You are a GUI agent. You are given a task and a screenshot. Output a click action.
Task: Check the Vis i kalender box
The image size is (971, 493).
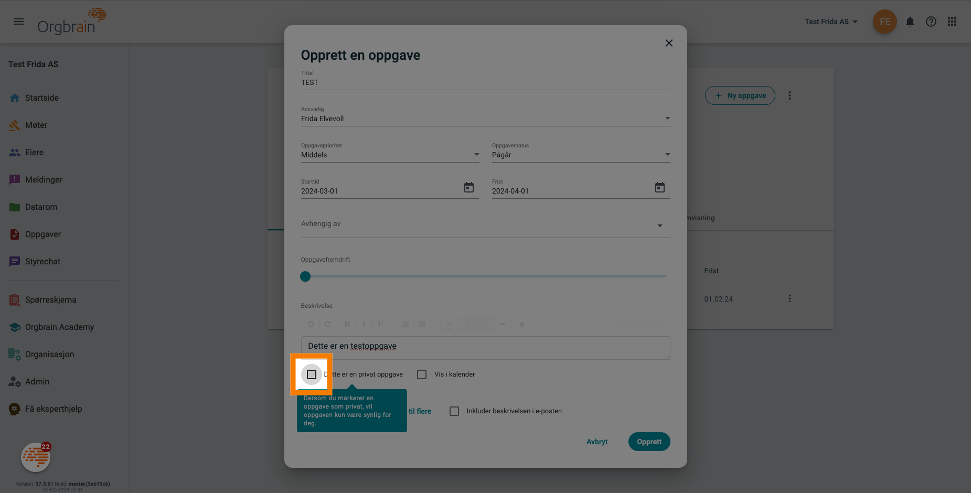422,374
